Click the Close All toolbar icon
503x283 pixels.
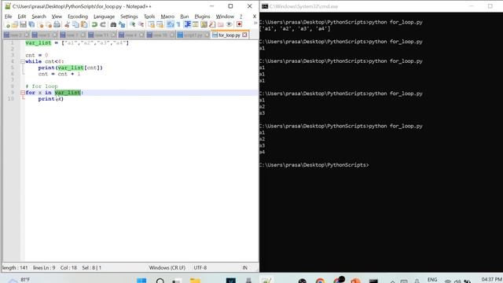pyautogui.click(x=49, y=24)
